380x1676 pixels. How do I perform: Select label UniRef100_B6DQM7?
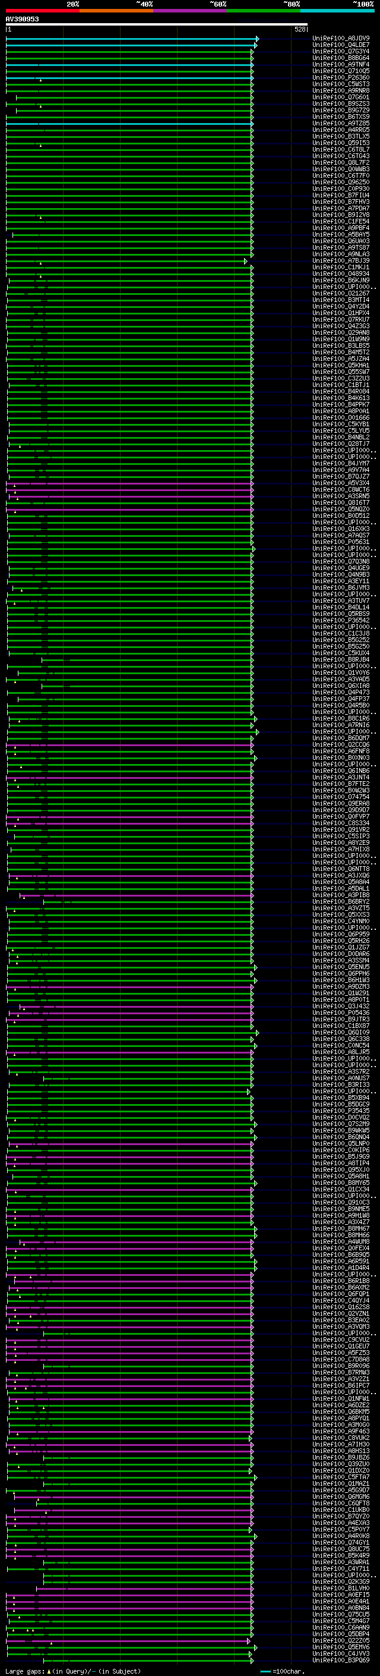(x=341, y=738)
